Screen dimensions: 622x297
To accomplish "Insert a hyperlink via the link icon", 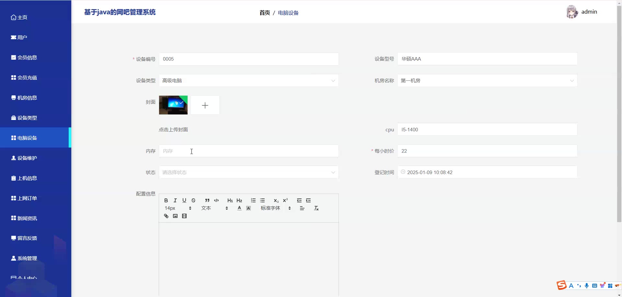I will click(x=166, y=216).
